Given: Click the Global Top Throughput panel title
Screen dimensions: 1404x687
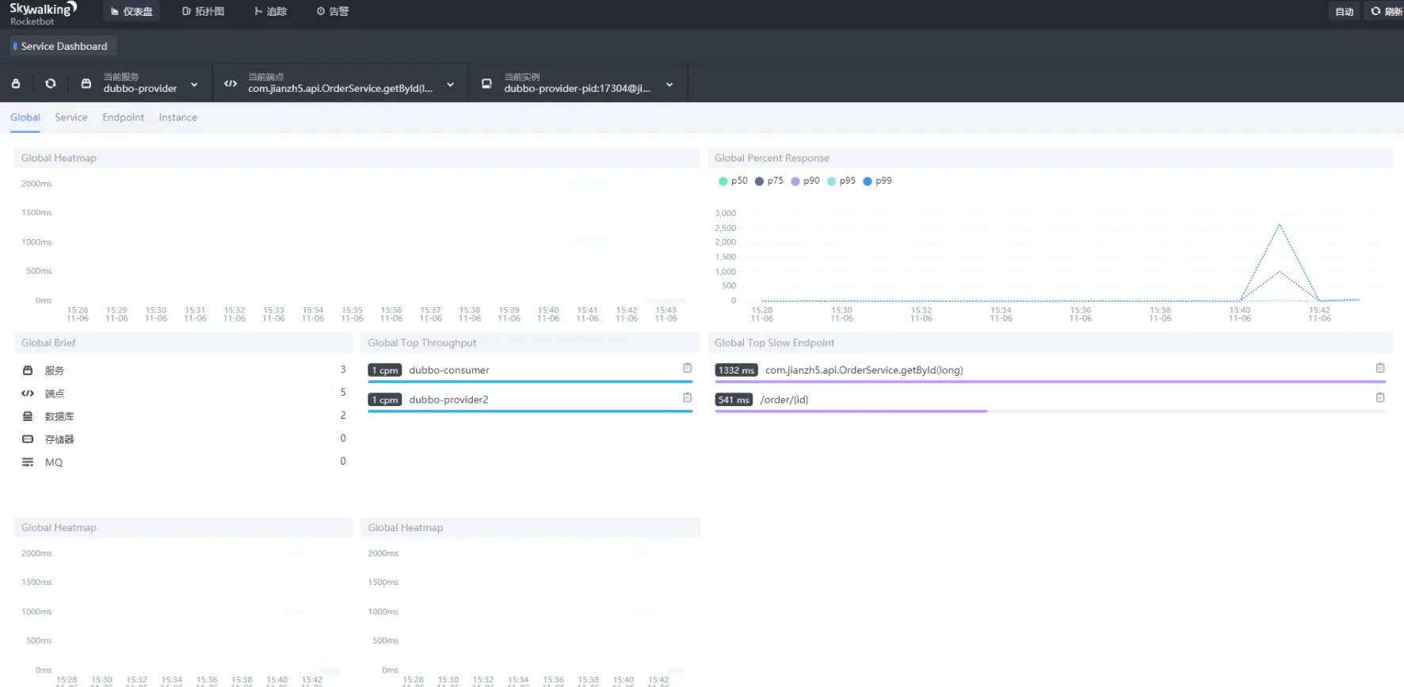Looking at the screenshot, I should (x=422, y=343).
